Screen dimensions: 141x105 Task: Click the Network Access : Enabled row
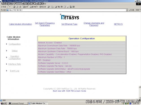click(x=82, y=43)
